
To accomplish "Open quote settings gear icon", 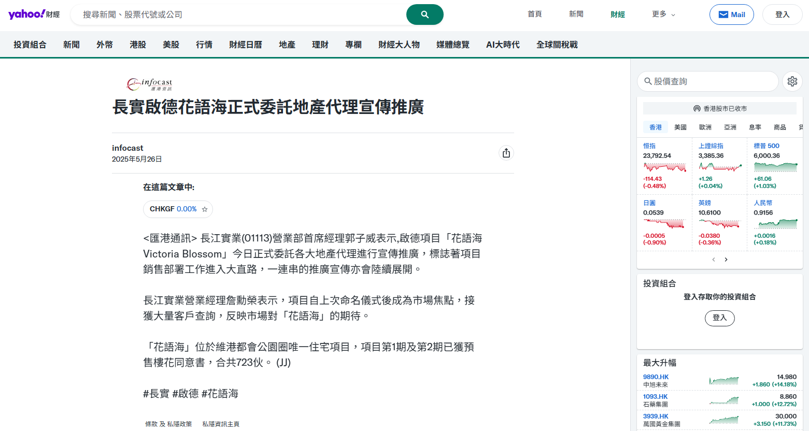I will tap(792, 81).
